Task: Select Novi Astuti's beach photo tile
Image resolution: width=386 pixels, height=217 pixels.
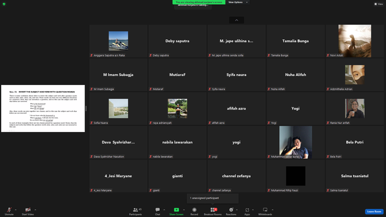Action: 355,41
